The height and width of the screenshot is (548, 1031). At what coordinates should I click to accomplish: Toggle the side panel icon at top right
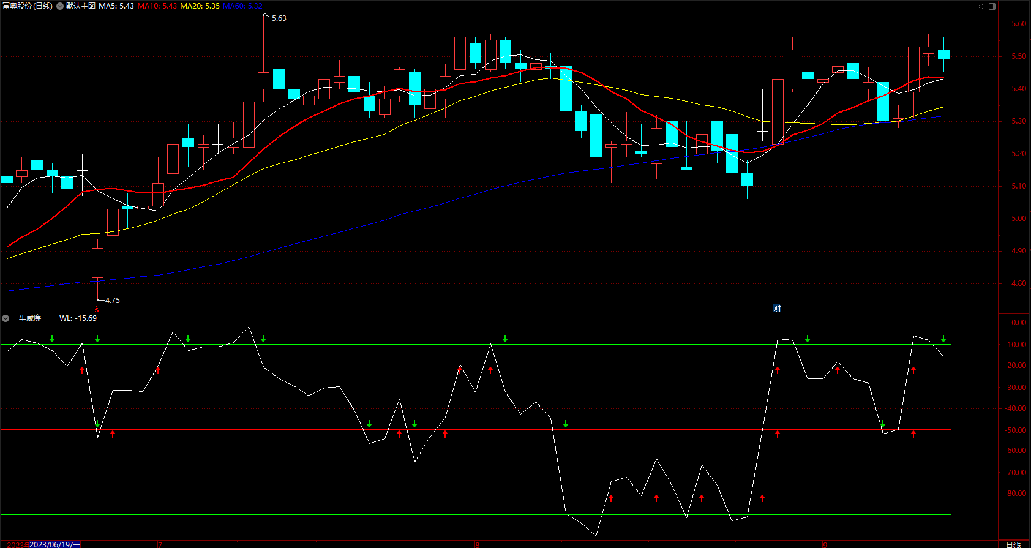tap(992, 6)
